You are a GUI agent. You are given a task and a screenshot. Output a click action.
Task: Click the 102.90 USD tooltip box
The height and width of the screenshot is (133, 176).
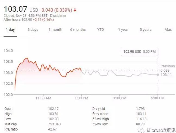[139, 51]
